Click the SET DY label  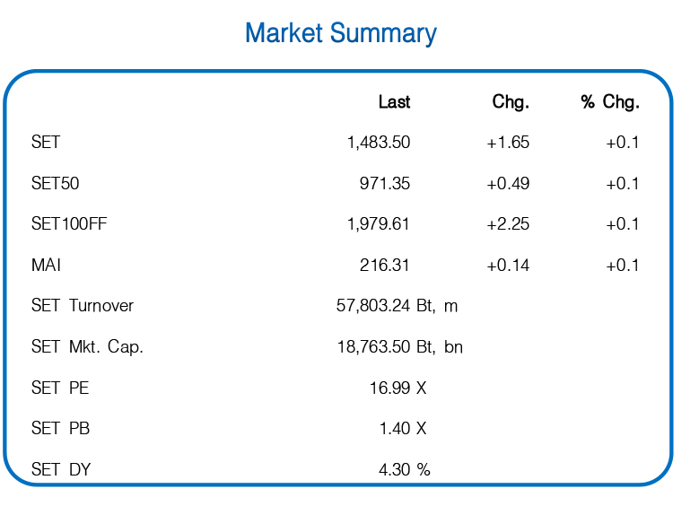[61, 469]
